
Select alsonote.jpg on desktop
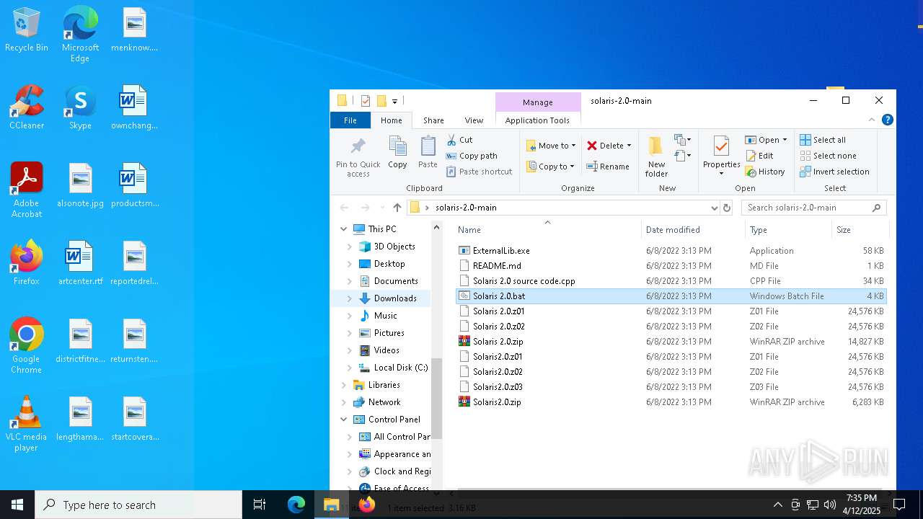pos(80,186)
